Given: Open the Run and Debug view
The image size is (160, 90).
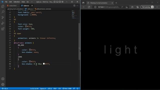Looking at the screenshot, I should (x=3, y=23).
